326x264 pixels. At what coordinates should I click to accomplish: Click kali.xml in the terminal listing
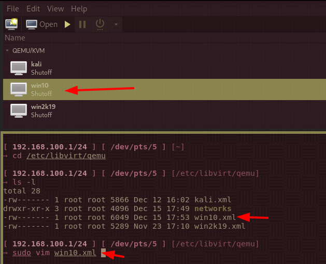(212, 200)
